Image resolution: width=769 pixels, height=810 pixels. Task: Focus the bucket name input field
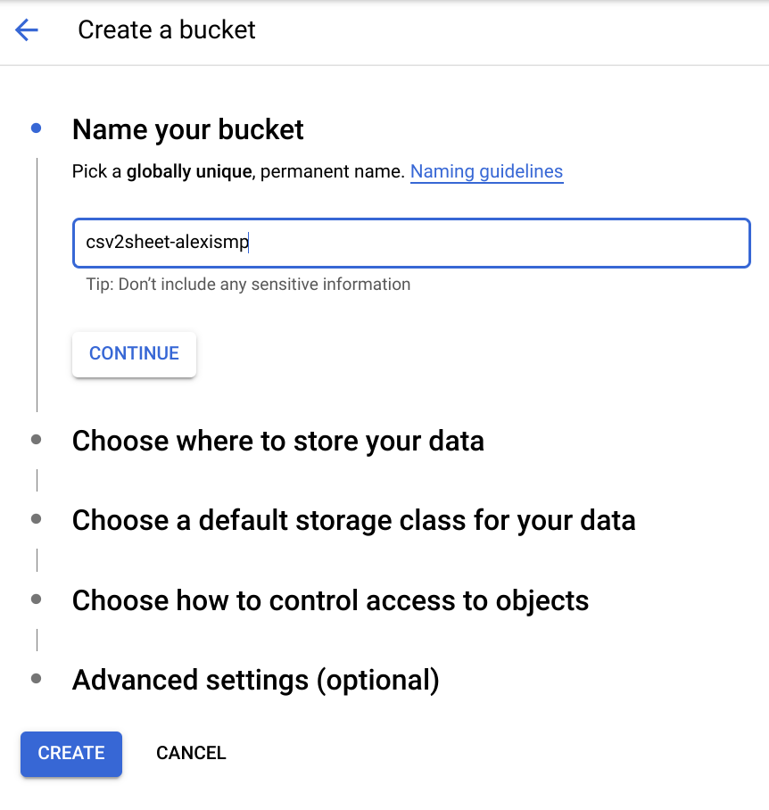point(410,243)
